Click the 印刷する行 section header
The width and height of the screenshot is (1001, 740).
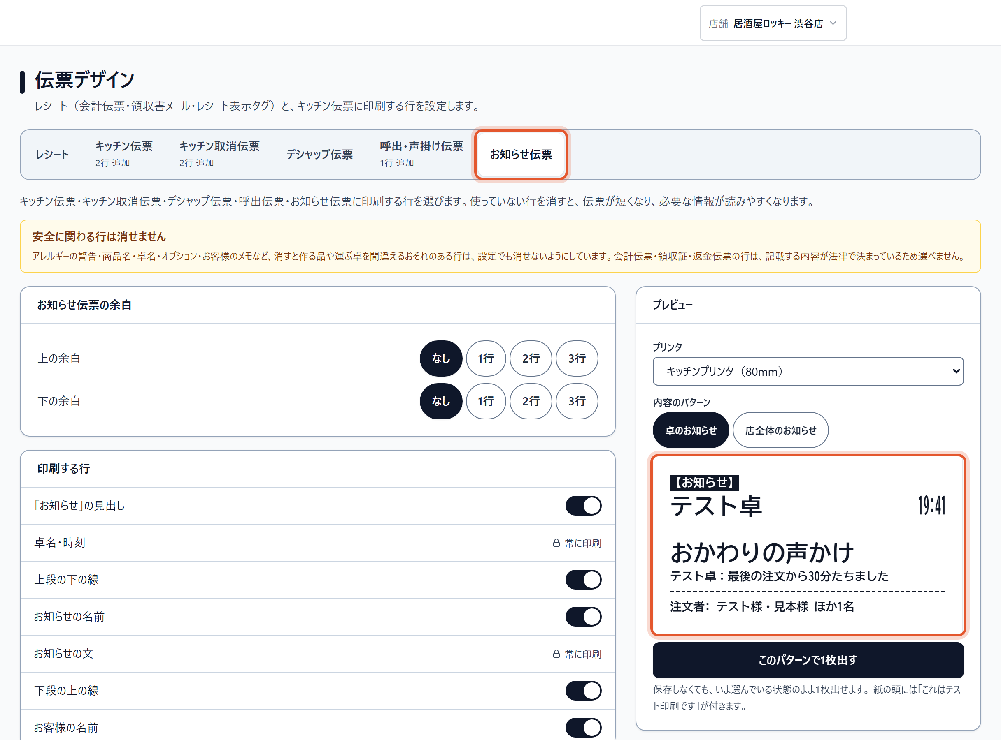[64, 469]
